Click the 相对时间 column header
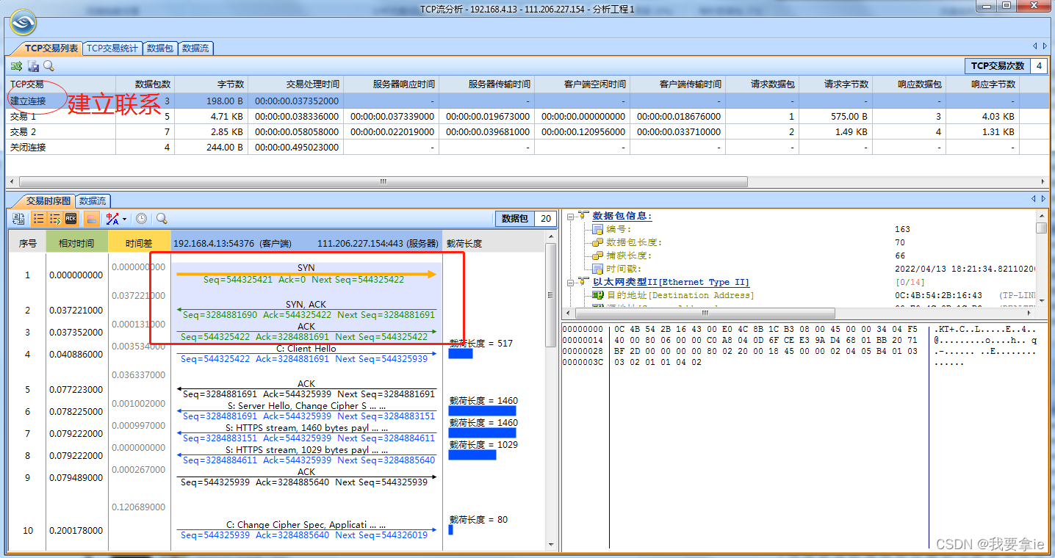 click(76, 243)
